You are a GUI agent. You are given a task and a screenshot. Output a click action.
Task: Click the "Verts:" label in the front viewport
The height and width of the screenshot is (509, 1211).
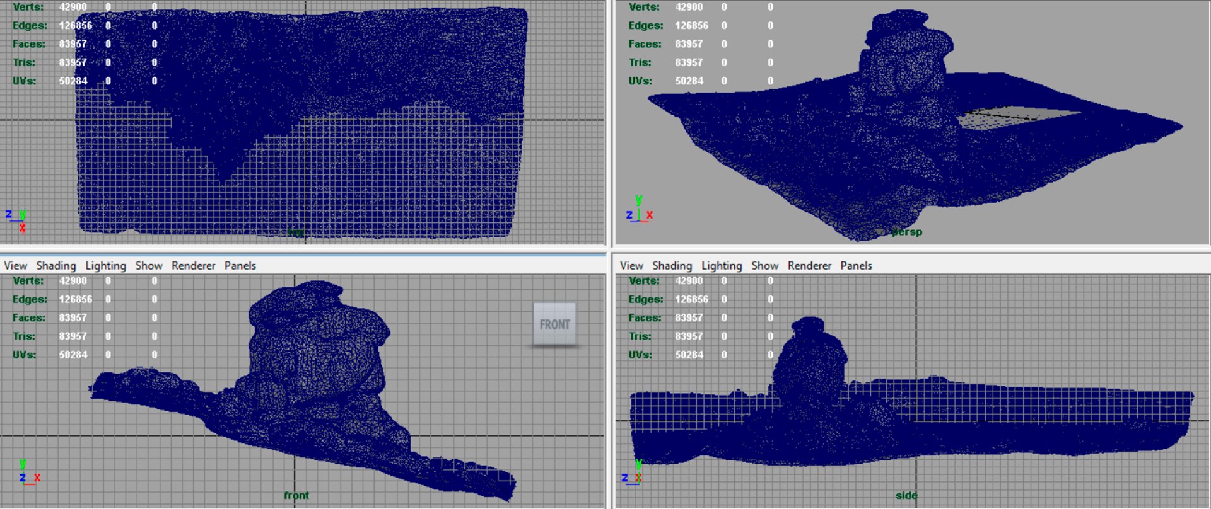(28, 281)
